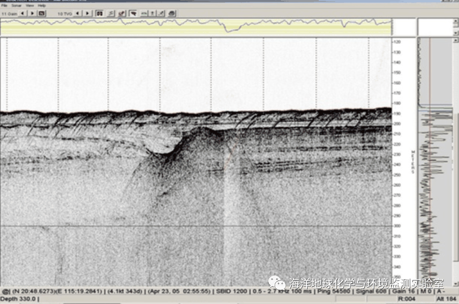Increase Gain with the right arrow
459x304 pixels.
(x=32, y=13)
